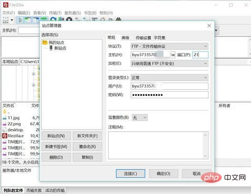Click the 端口(P) port field
Viewport: 251px width, 194px height.
[x=200, y=55]
